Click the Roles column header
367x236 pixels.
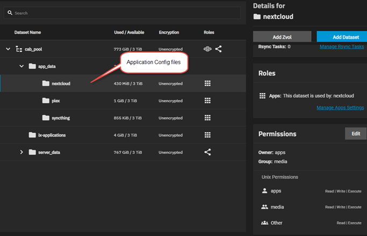coord(209,32)
